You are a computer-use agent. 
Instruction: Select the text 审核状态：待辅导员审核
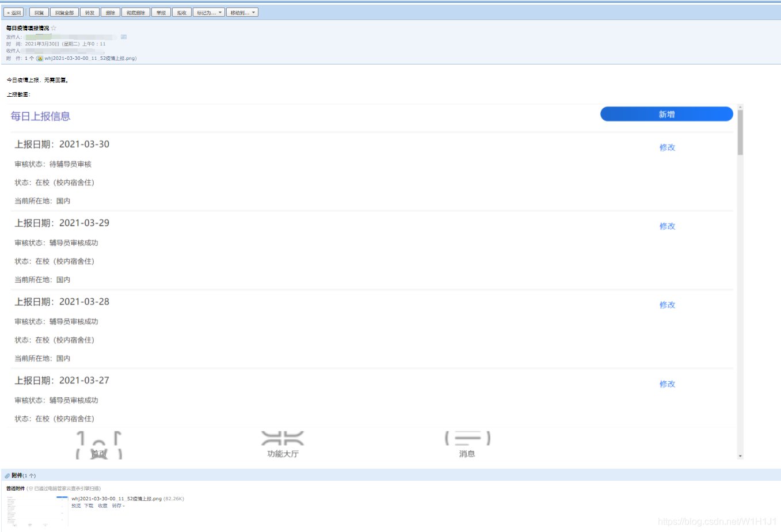(53, 164)
